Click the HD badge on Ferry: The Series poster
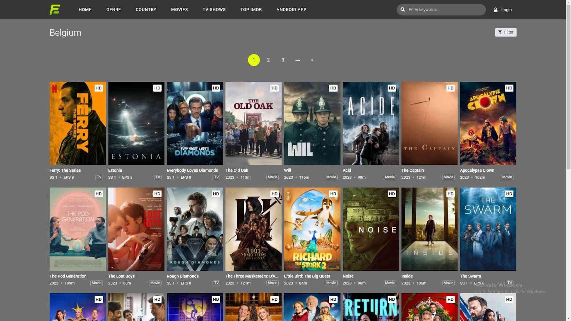The height and width of the screenshot is (321, 571). click(x=98, y=88)
